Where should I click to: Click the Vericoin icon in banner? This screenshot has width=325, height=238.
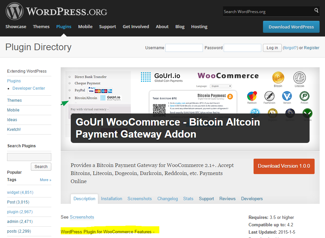point(287,96)
